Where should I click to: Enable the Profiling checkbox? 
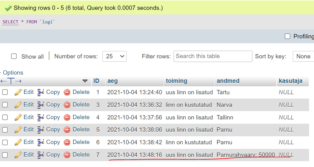point(288,36)
